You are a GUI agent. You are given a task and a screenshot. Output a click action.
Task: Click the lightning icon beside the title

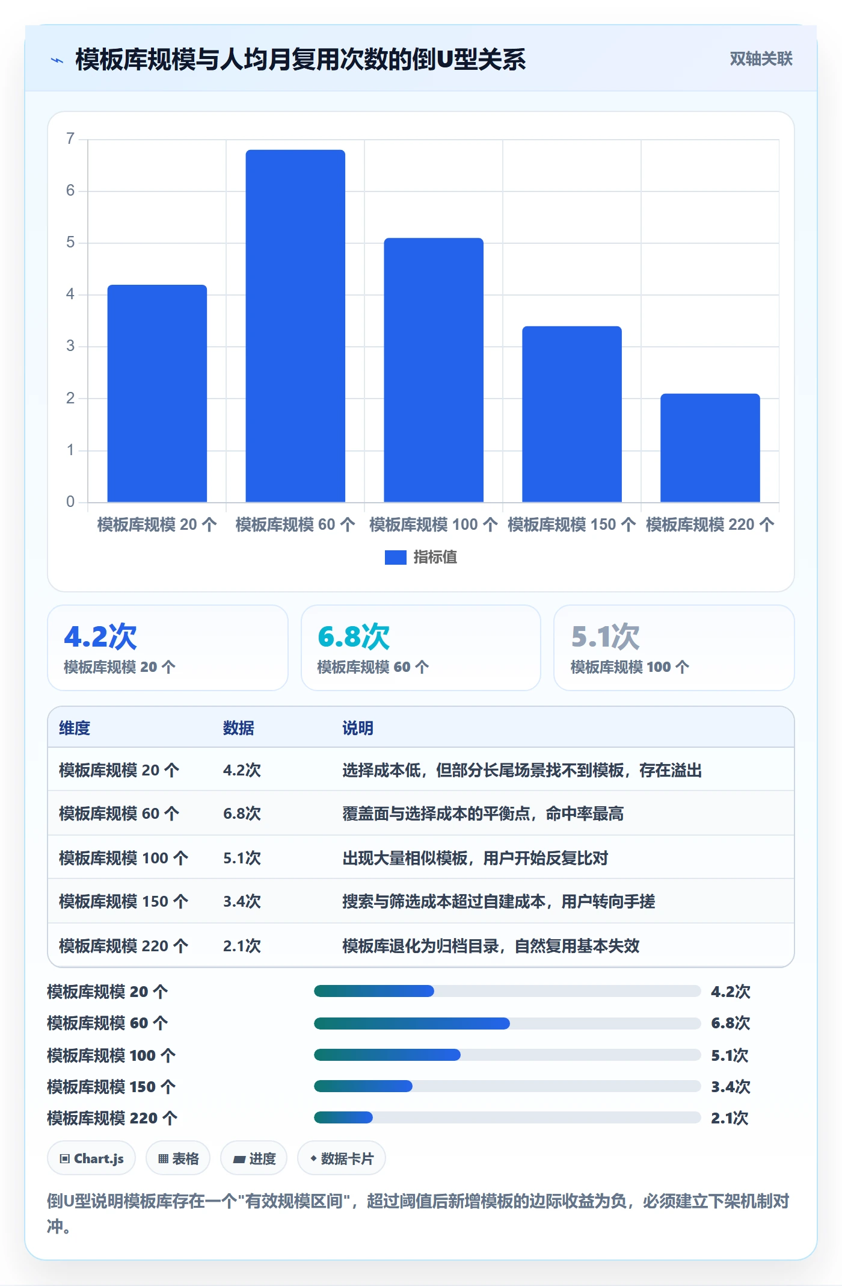tap(57, 60)
